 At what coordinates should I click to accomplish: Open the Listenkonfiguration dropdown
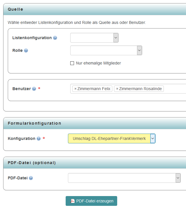(94, 38)
